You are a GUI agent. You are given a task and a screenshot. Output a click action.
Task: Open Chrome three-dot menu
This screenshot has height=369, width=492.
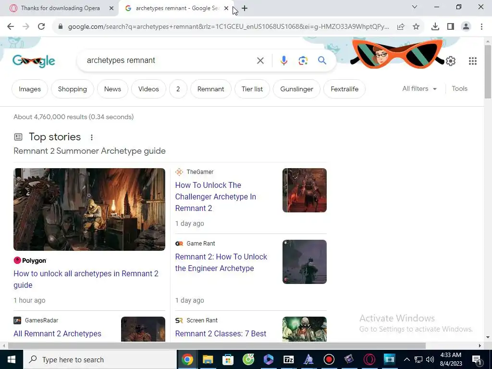click(481, 27)
